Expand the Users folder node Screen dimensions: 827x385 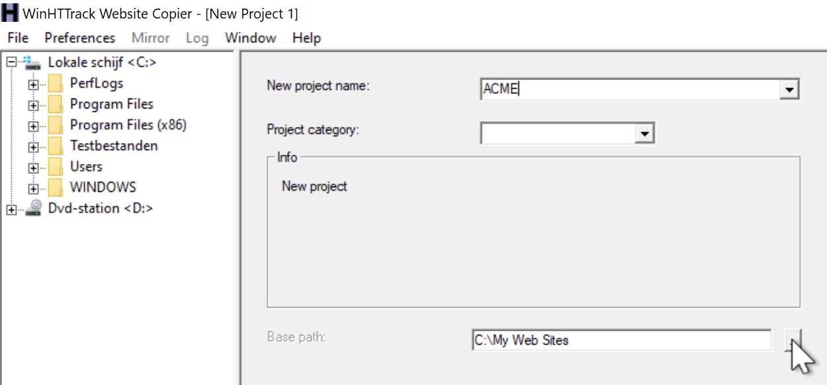tap(33, 167)
